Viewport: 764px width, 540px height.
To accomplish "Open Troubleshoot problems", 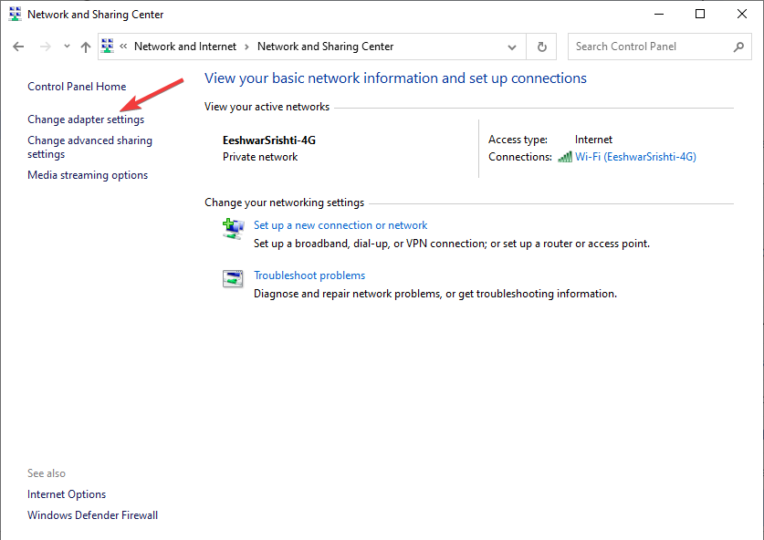I will (x=309, y=275).
